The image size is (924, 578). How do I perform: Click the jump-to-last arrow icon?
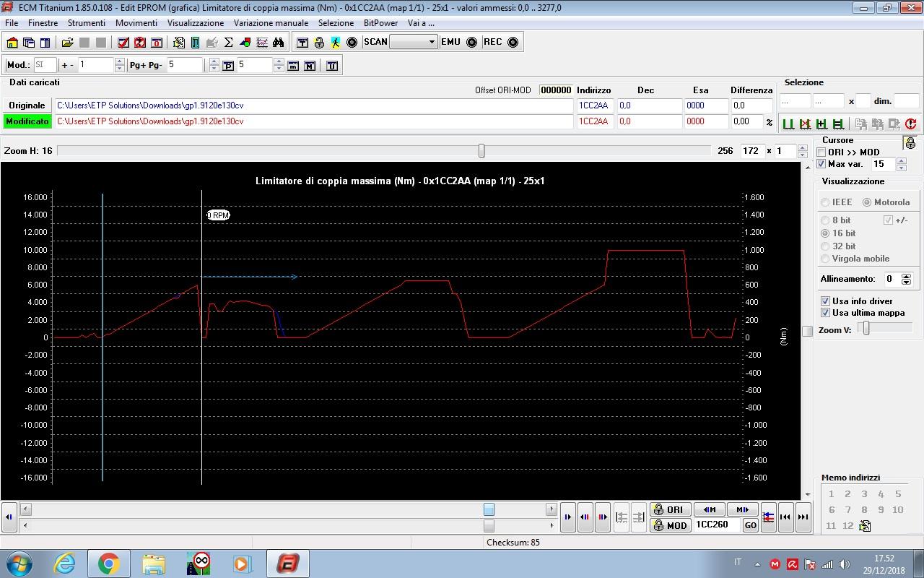(x=802, y=517)
